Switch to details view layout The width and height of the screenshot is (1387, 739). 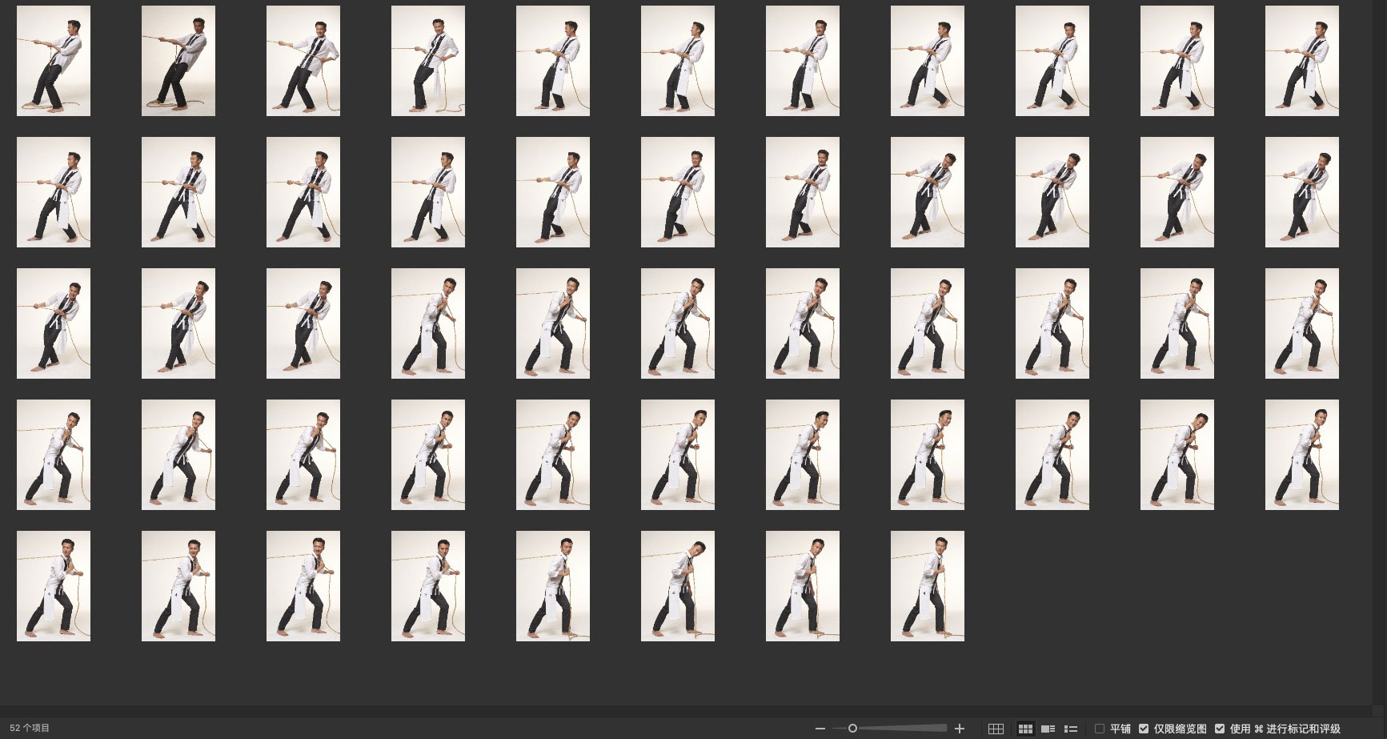click(1048, 729)
